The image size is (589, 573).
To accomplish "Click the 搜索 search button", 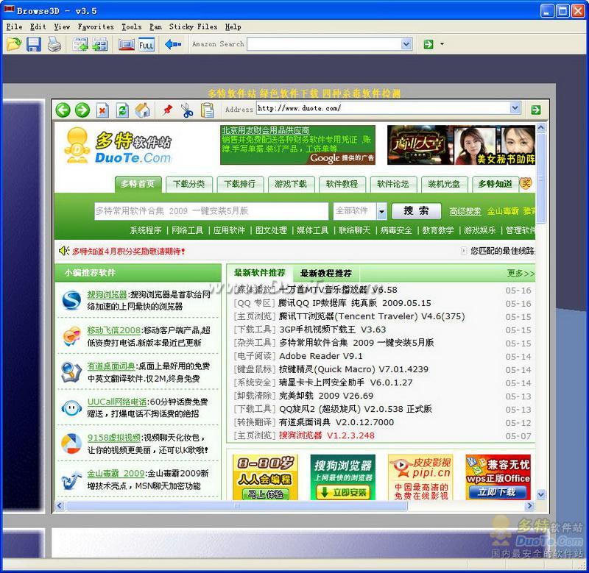I will pyautogui.click(x=416, y=211).
